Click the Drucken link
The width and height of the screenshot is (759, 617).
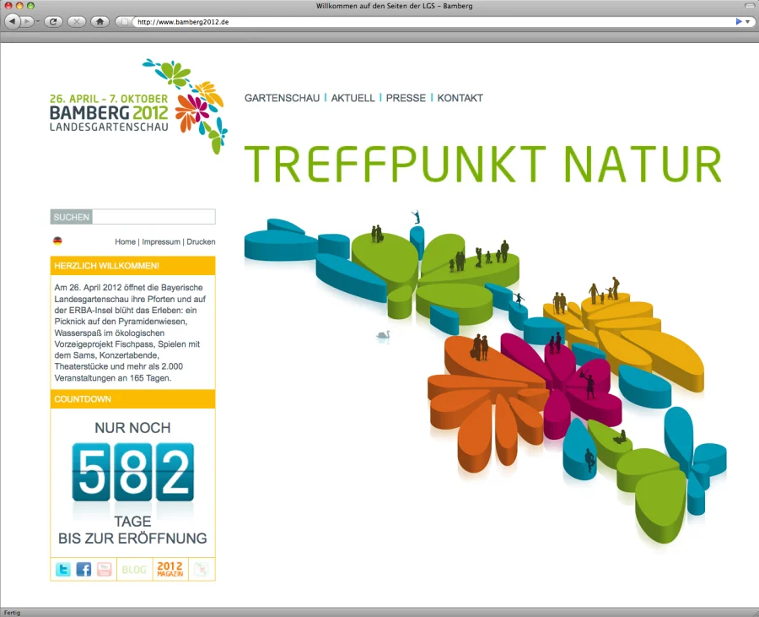pos(201,241)
